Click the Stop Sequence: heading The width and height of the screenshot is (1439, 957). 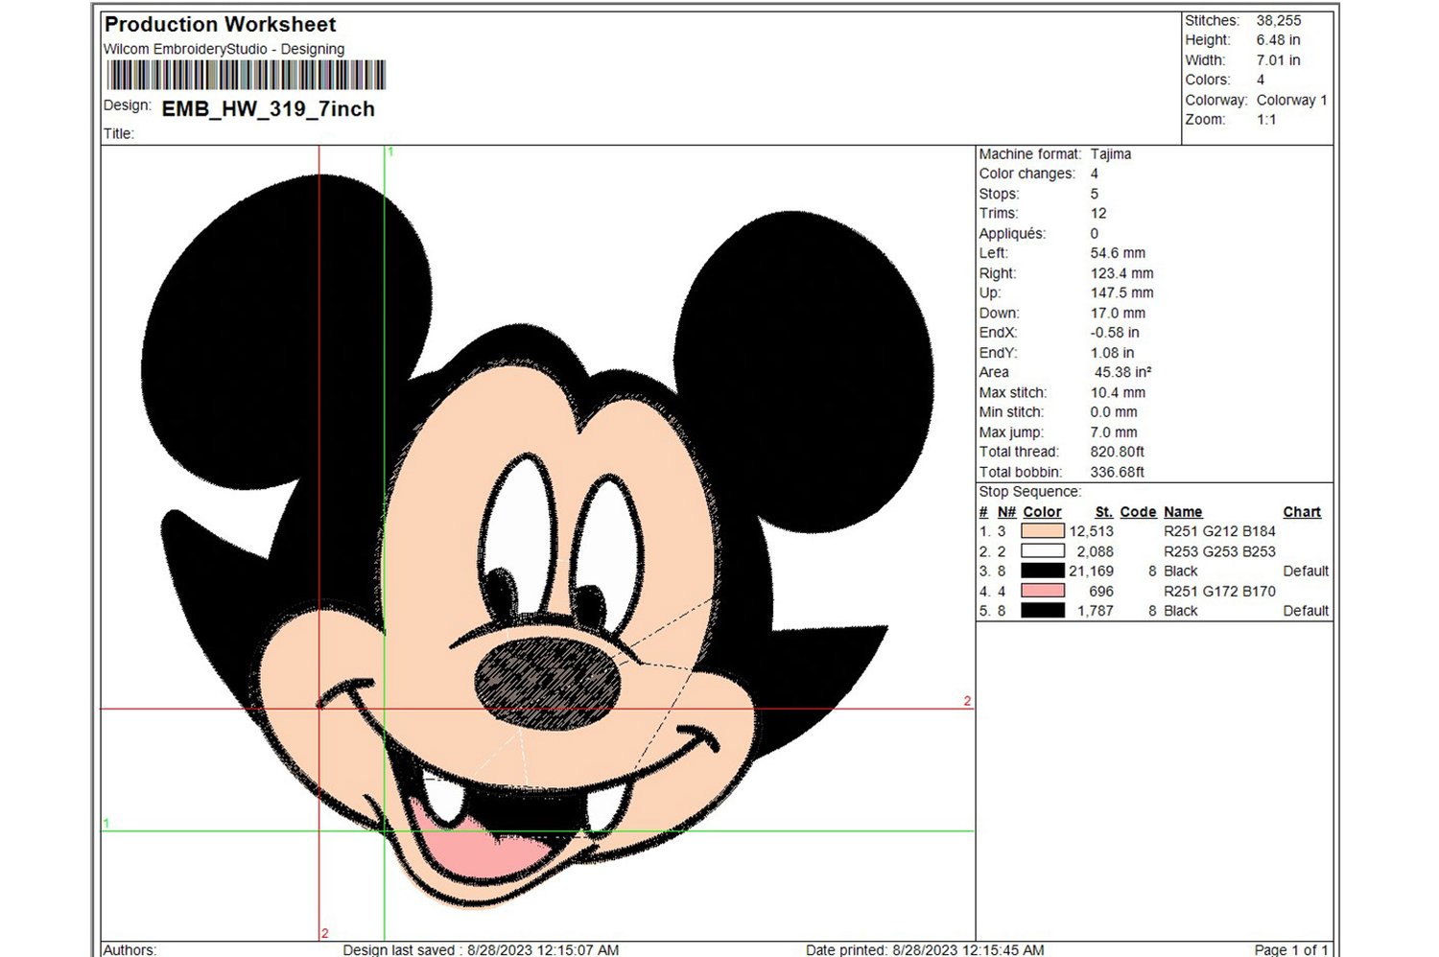coord(1030,492)
